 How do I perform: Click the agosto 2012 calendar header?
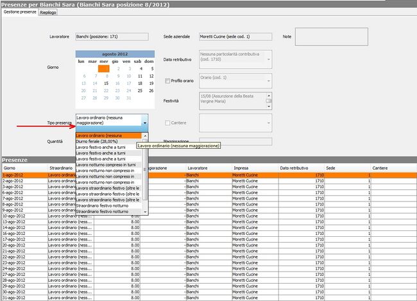tap(115, 54)
